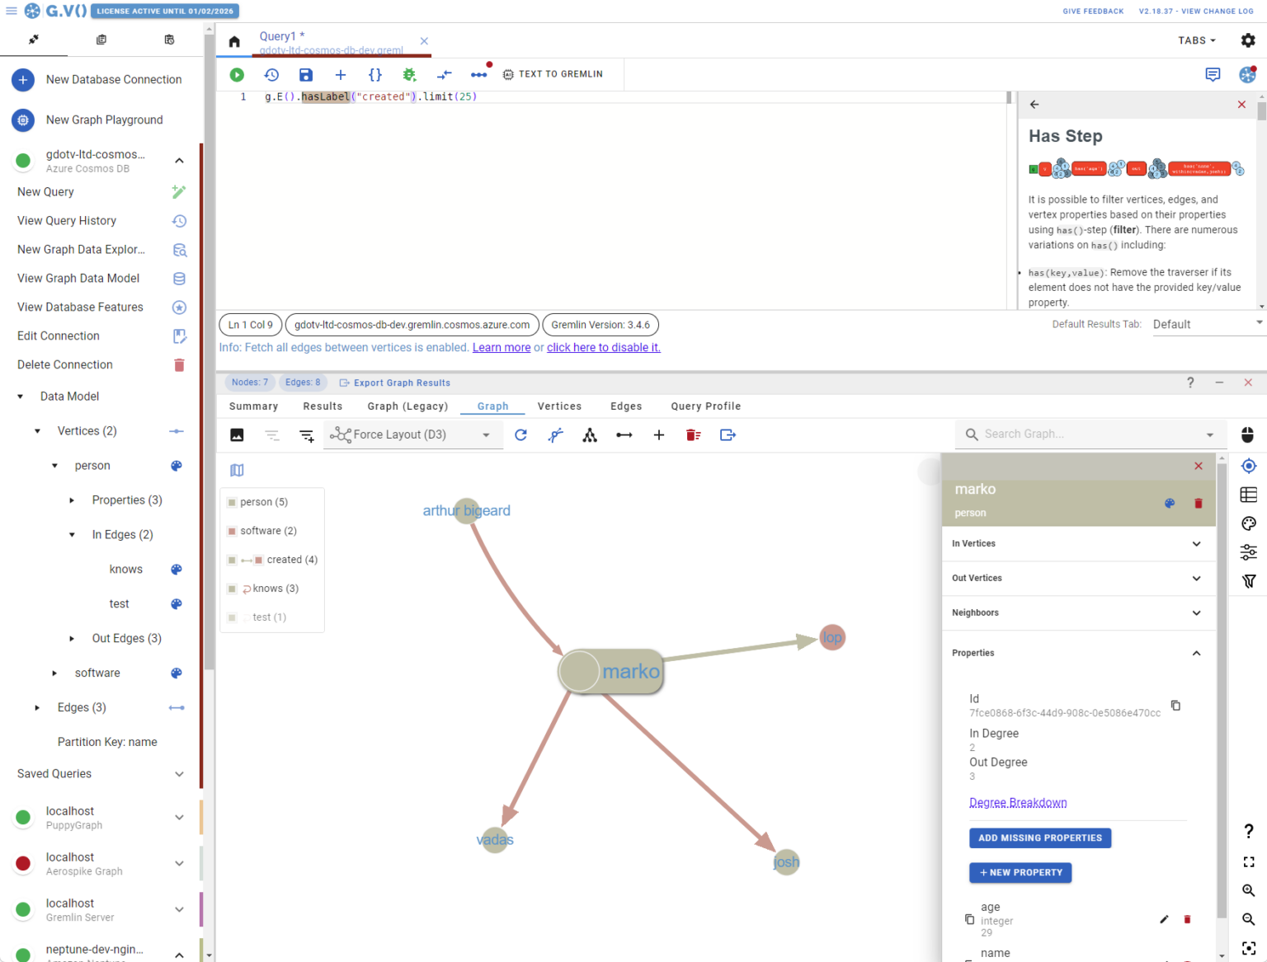
Task: Save the current query
Action: point(306,74)
